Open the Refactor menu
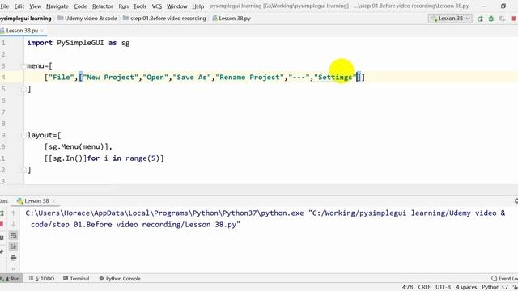Screen dimensions: 518x291 click(x=103, y=6)
